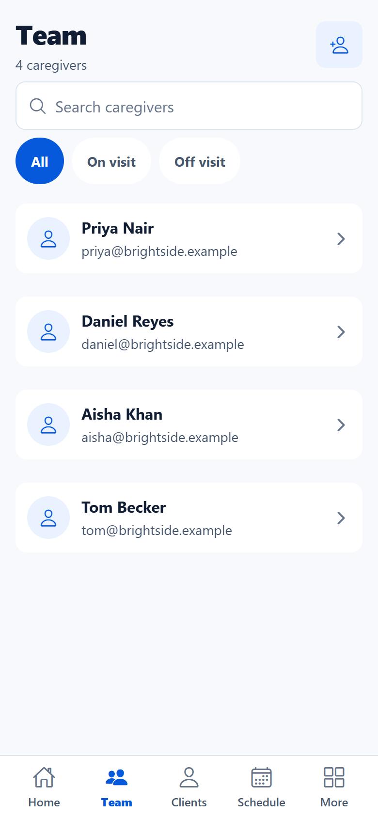Open Clients tab person icon

(x=189, y=777)
